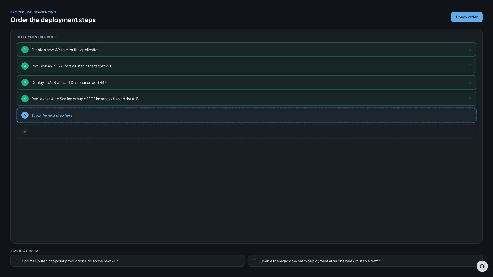Select step number 4 badge
This screenshot has width=493, height=277.
click(25, 99)
